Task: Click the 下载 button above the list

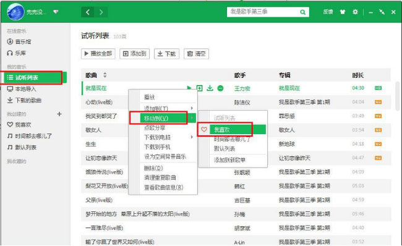Action: pos(166,54)
